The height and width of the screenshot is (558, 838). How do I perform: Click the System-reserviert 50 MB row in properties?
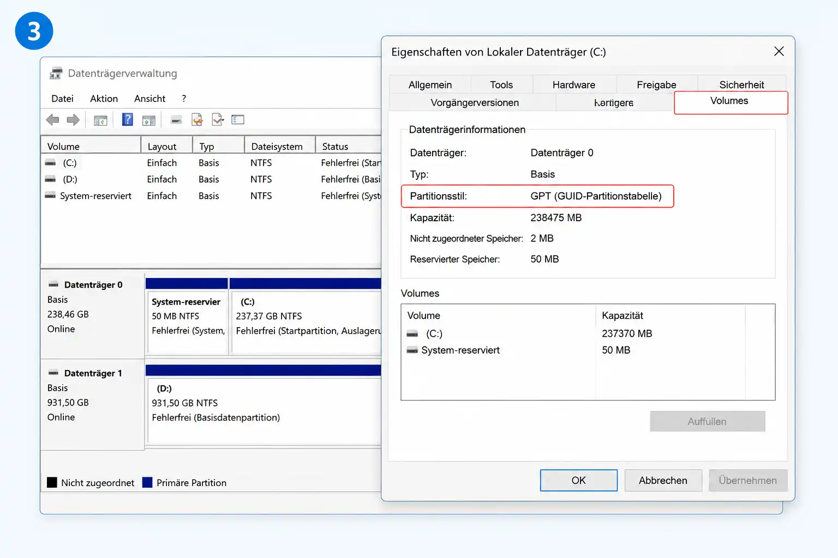(x=588, y=350)
